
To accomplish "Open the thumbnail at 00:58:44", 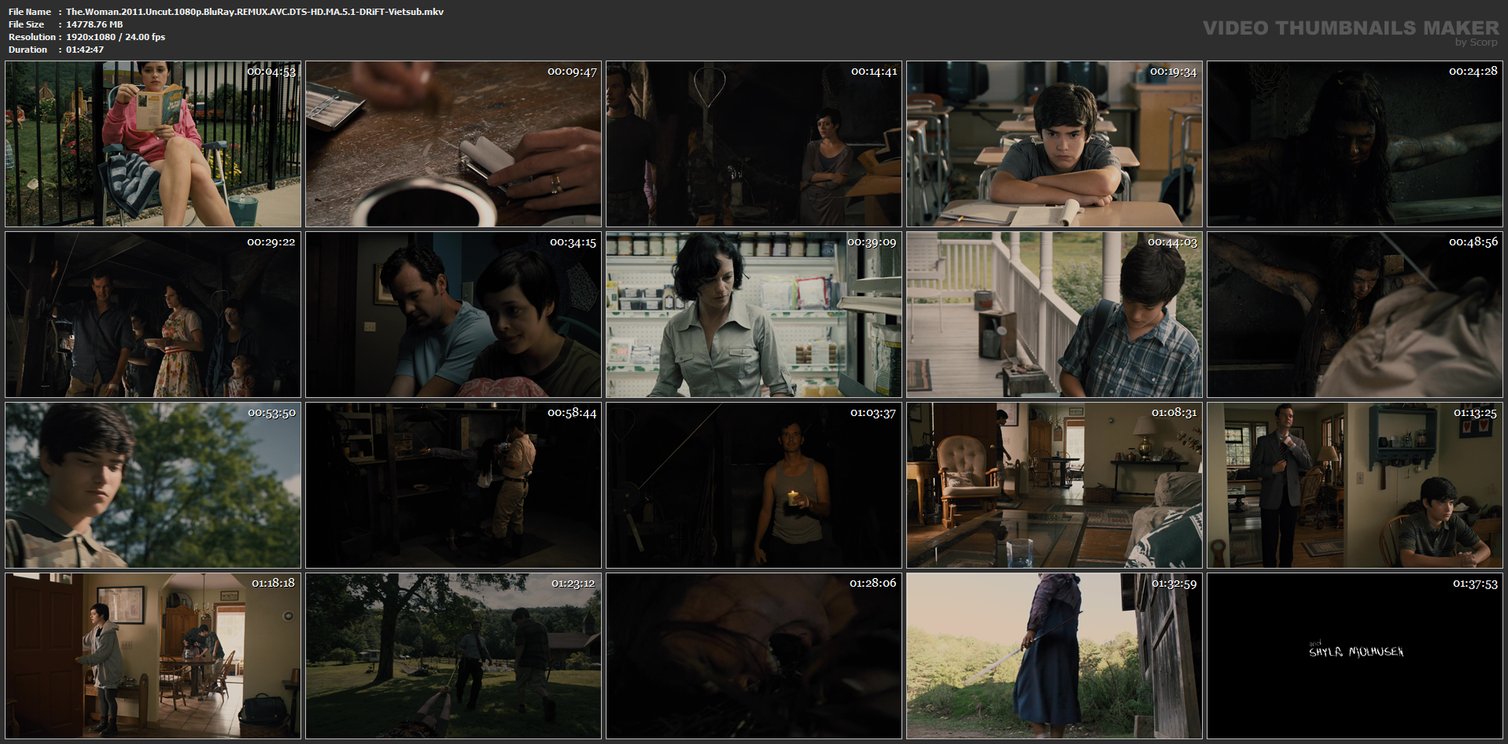I will pos(453,485).
